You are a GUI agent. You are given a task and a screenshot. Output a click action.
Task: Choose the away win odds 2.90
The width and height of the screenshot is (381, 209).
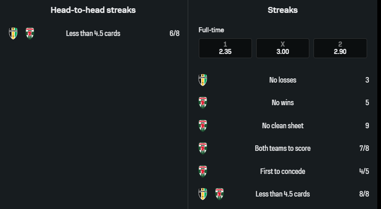click(340, 48)
